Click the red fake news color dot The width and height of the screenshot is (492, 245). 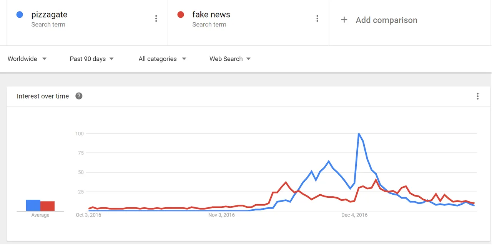tap(181, 15)
